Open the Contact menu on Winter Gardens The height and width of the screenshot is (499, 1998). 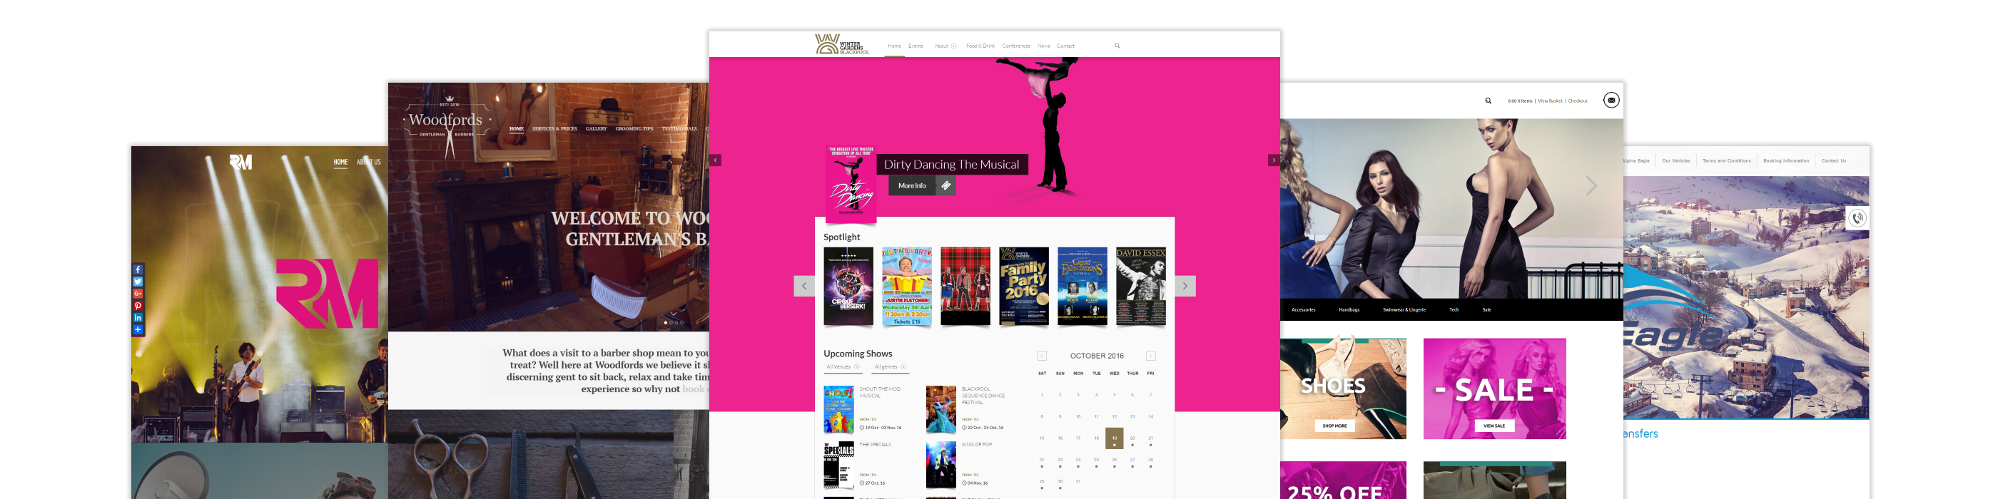point(1065,46)
